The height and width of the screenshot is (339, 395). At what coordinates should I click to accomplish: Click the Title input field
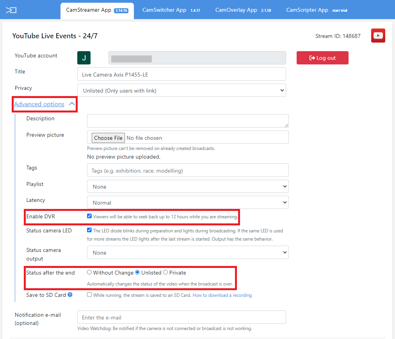click(181, 74)
